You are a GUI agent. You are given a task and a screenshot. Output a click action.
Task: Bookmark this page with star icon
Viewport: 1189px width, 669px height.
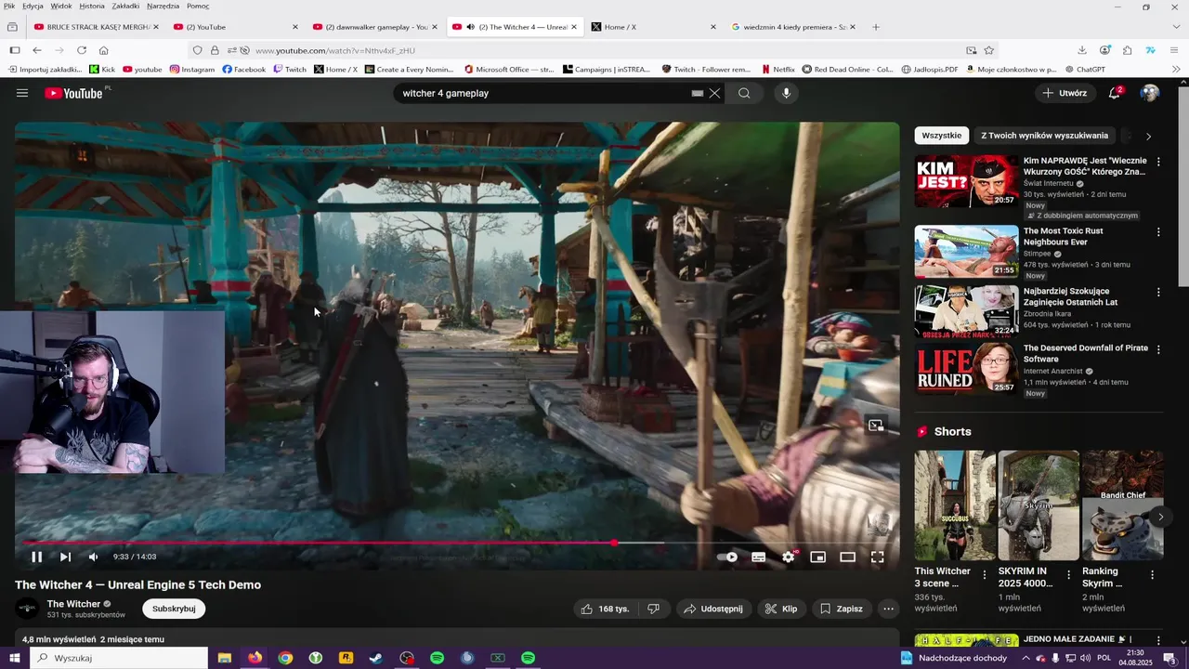pos(989,50)
